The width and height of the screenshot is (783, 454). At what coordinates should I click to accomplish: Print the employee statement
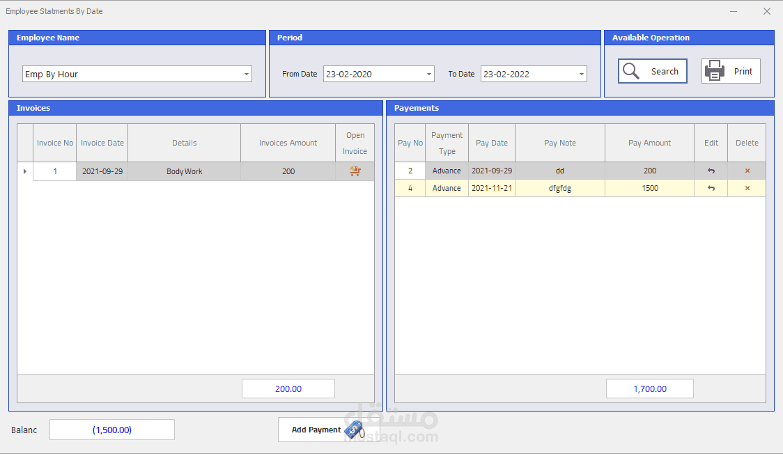(731, 71)
